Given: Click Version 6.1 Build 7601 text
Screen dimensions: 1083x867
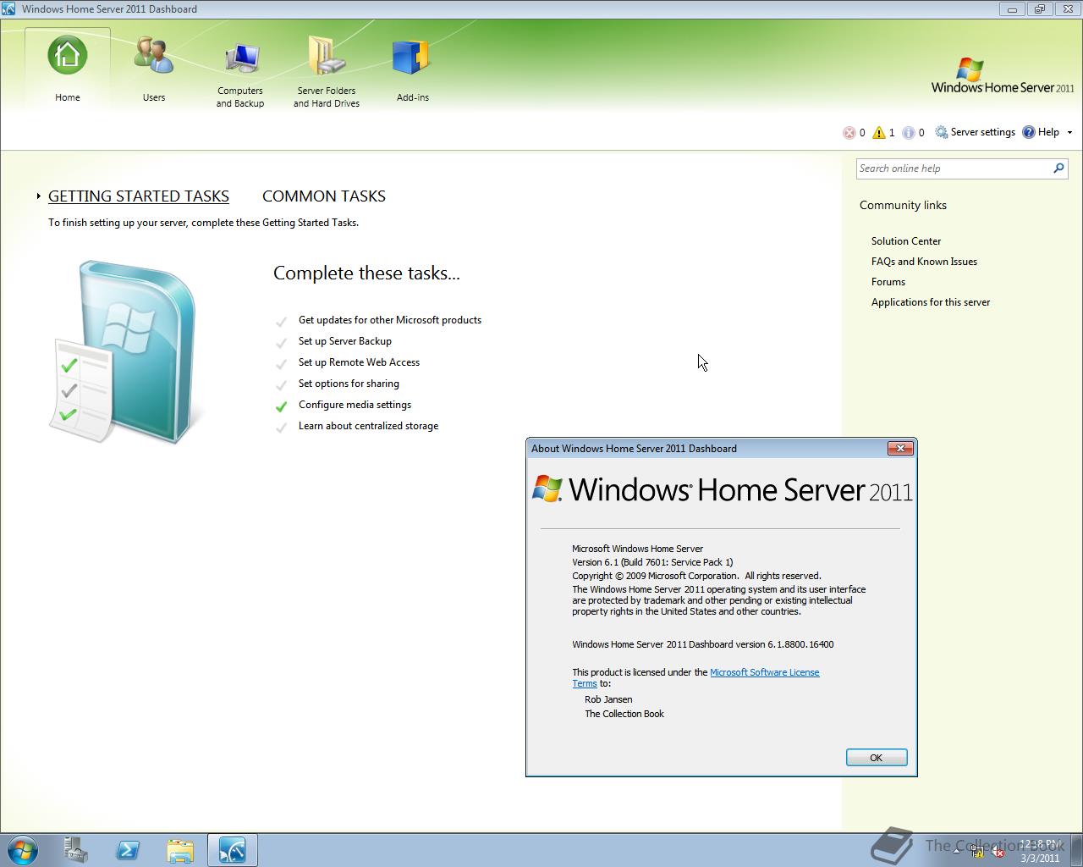Looking at the screenshot, I should (x=652, y=562).
